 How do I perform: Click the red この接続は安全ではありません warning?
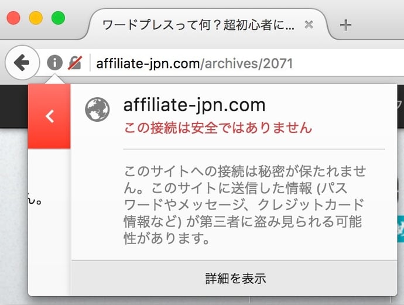218,128
